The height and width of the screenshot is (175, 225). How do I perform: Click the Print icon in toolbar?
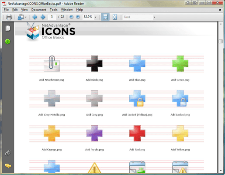9,17
